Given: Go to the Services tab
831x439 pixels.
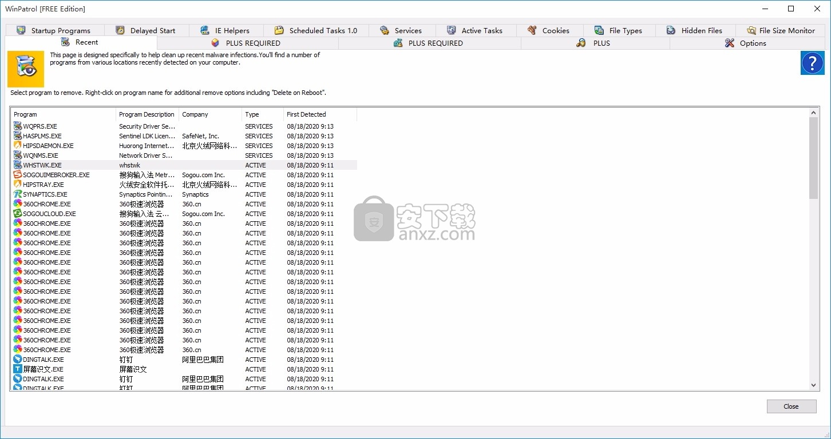Looking at the screenshot, I should point(402,30).
